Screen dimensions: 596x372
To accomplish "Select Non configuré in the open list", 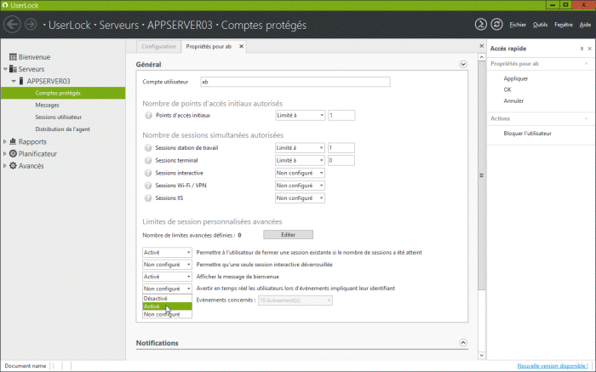I will tap(167, 314).
